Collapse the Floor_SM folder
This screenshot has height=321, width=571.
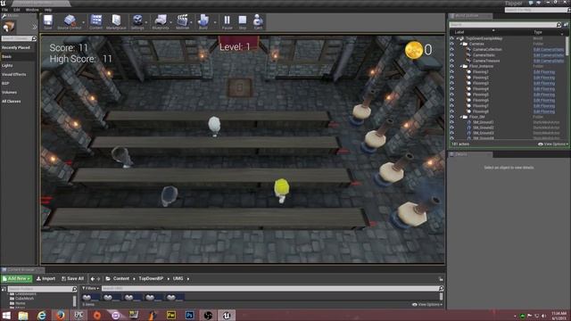point(461,117)
